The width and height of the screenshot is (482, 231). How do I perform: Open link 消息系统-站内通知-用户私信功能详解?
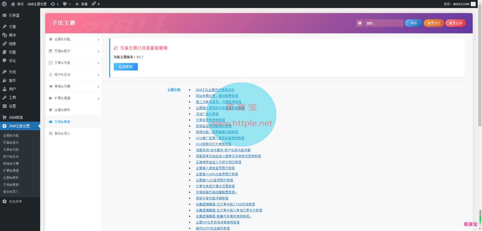coord(223,150)
